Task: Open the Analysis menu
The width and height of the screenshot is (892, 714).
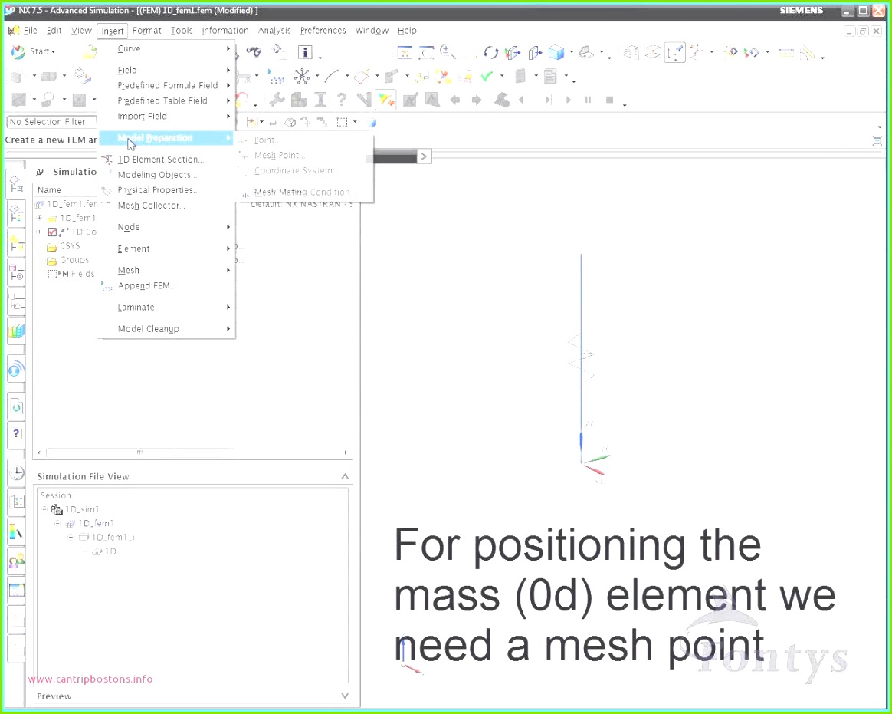Action: [274, 31]
